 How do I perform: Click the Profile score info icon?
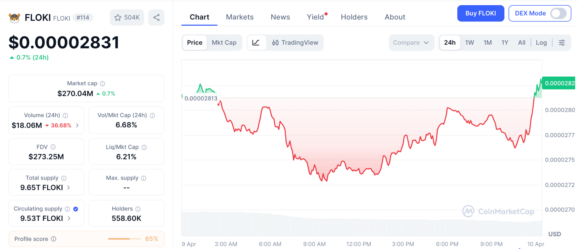pyautogui.click(x=54, y=239)
